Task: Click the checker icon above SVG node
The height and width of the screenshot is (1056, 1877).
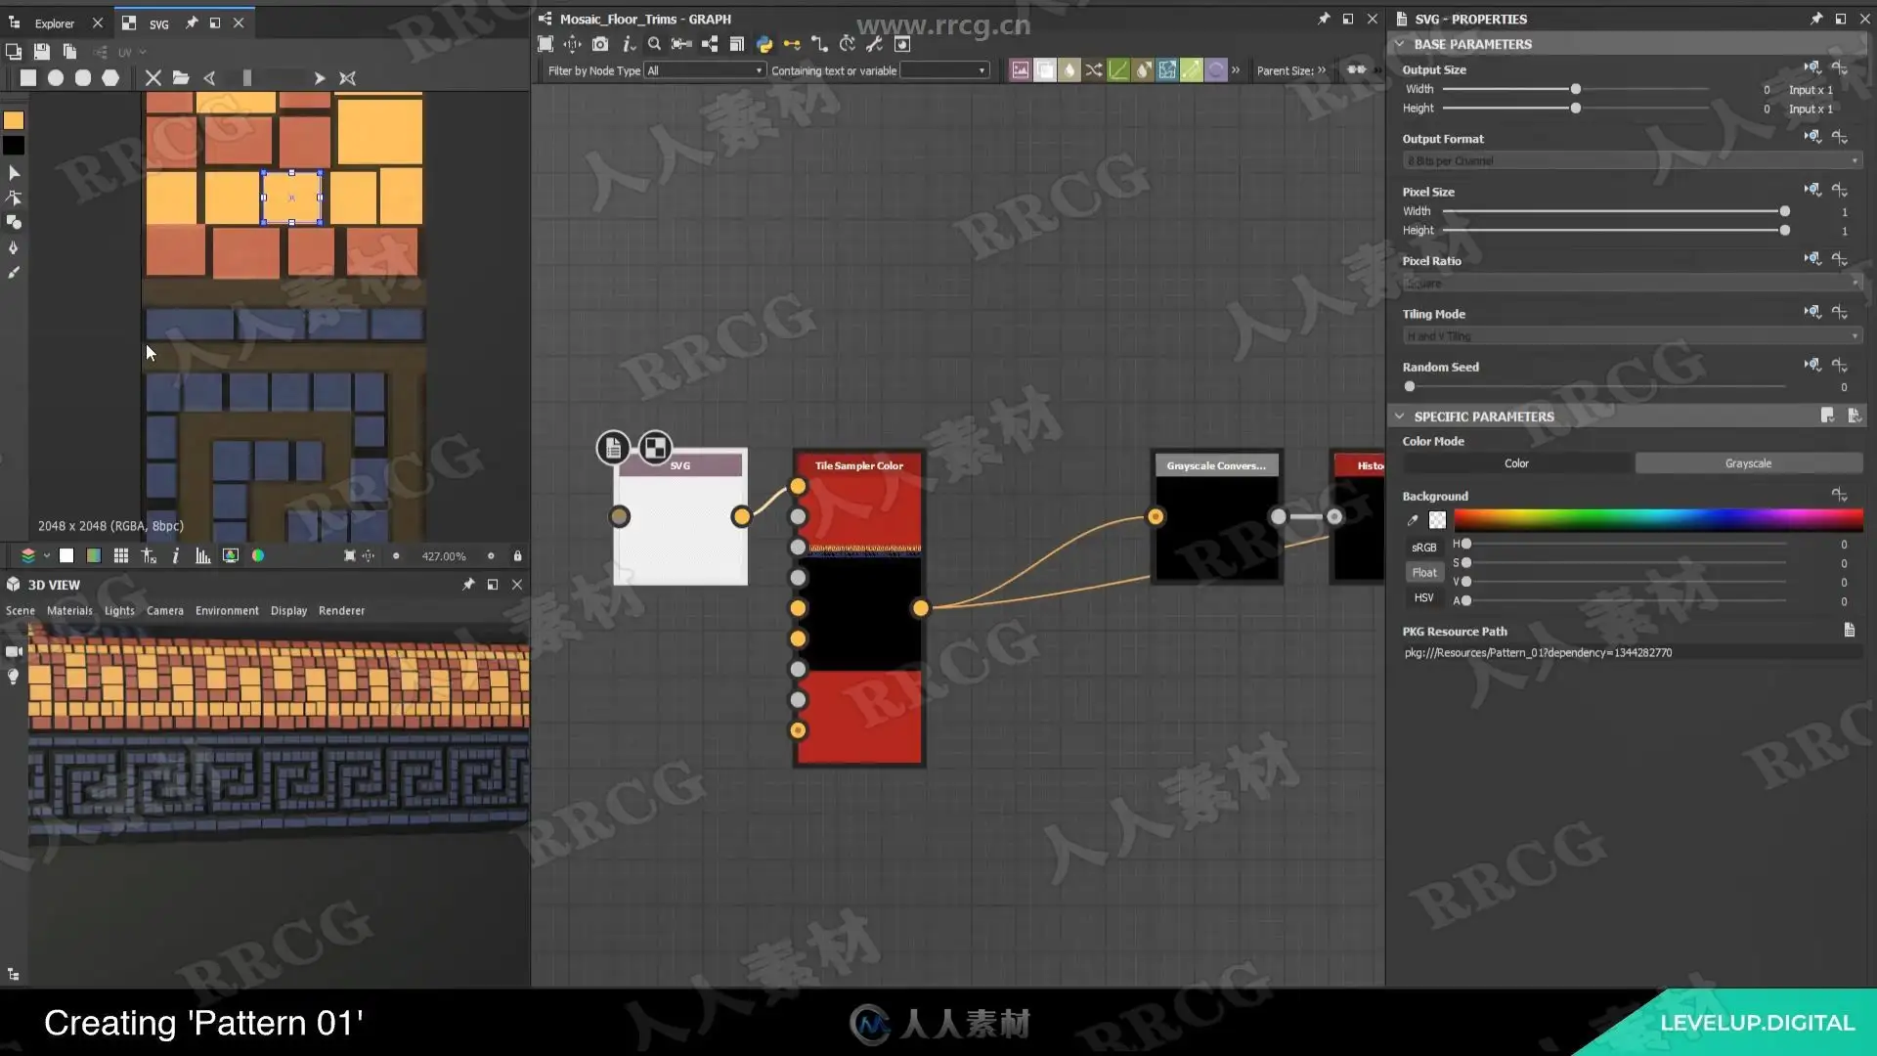Action: [655, 448]
